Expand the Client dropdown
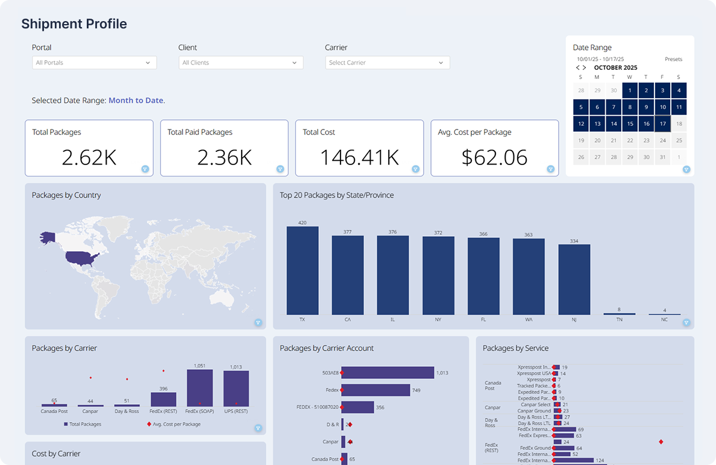716x465 pixels. [x=240, y=63]
